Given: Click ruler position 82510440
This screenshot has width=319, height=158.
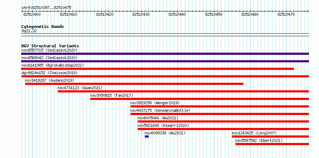Looking at the screenshot, I should tap(178, 14).
